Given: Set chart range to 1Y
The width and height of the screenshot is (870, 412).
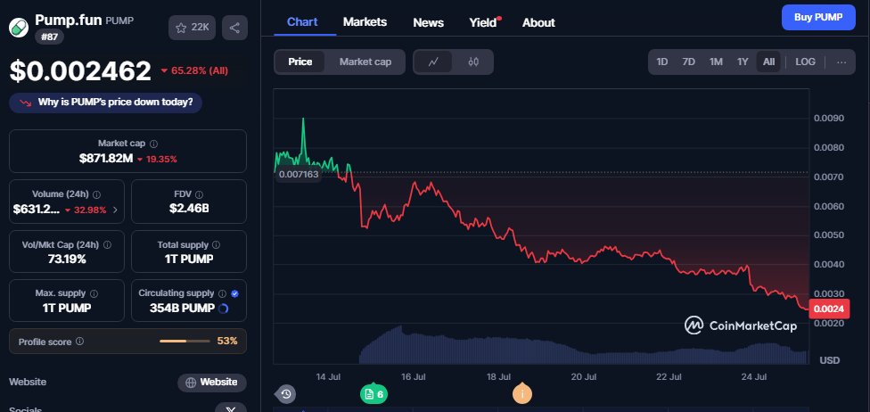Looking at the screenshot, I should pos(743,62).
